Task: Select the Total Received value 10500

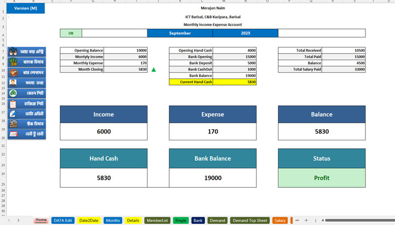Action: coord(343,50)
